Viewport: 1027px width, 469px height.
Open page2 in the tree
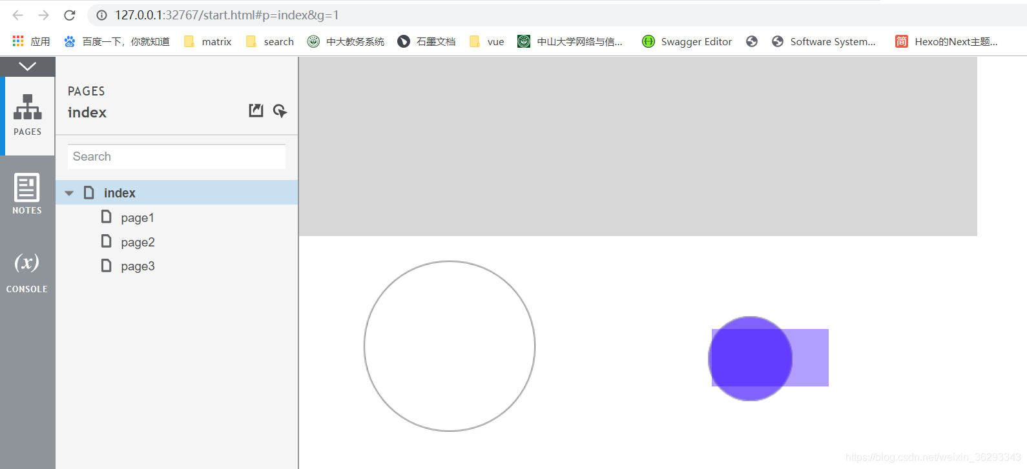[138, 243]
